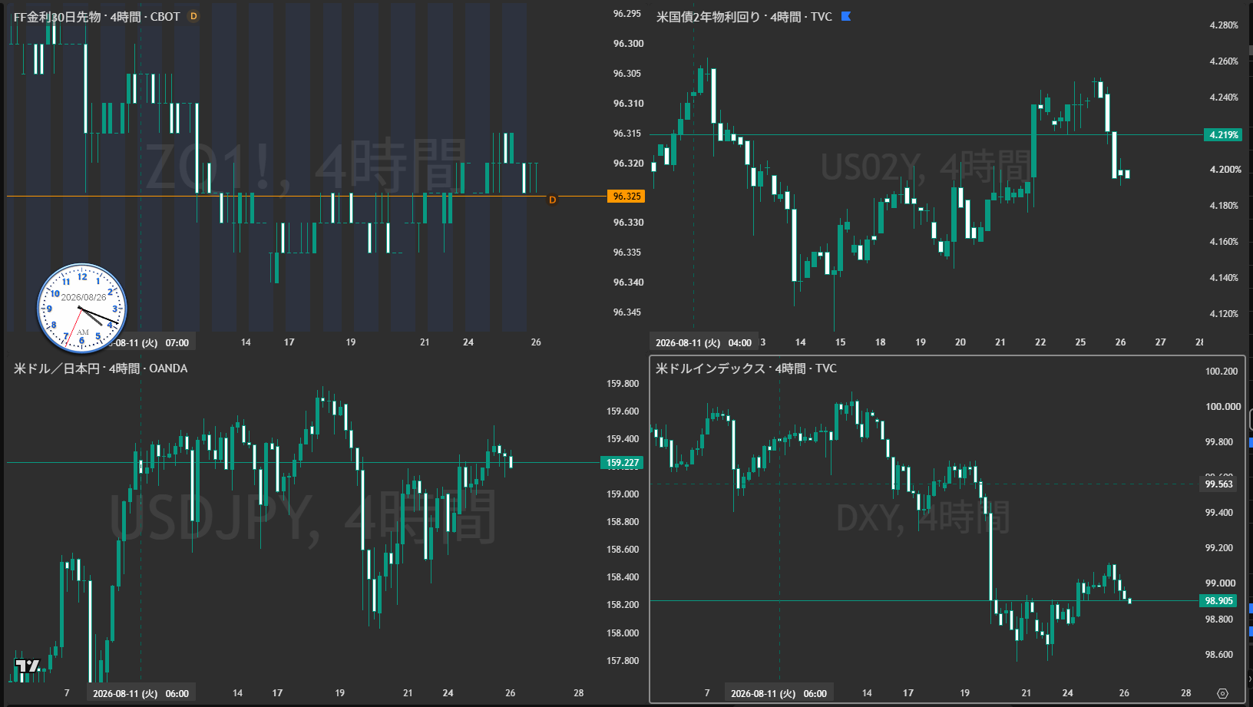Screen dimensions: 1253x707
Task: Click the 2026-08-11 04:00 date label on US02Y axis
Action: (703, 343)
